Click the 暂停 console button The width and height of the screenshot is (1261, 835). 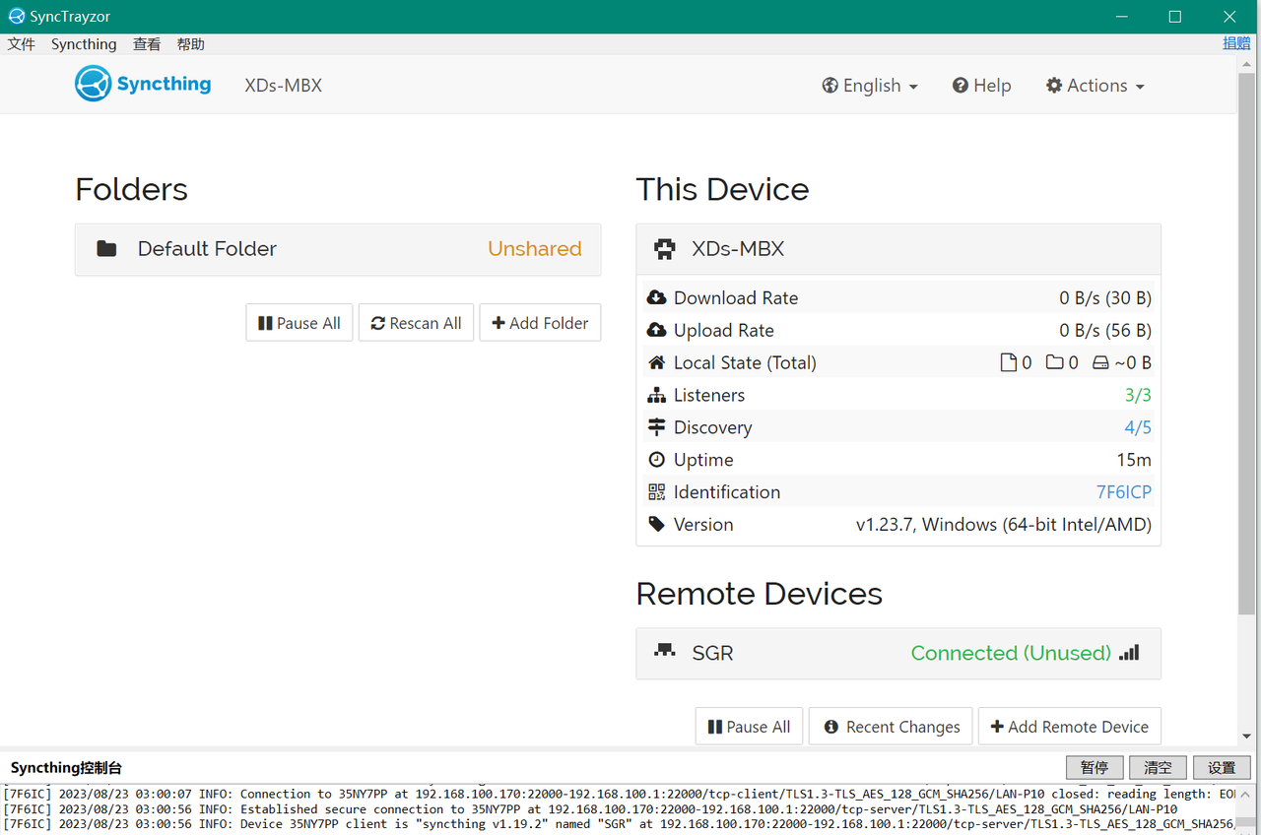click(x=1095, y=768)
